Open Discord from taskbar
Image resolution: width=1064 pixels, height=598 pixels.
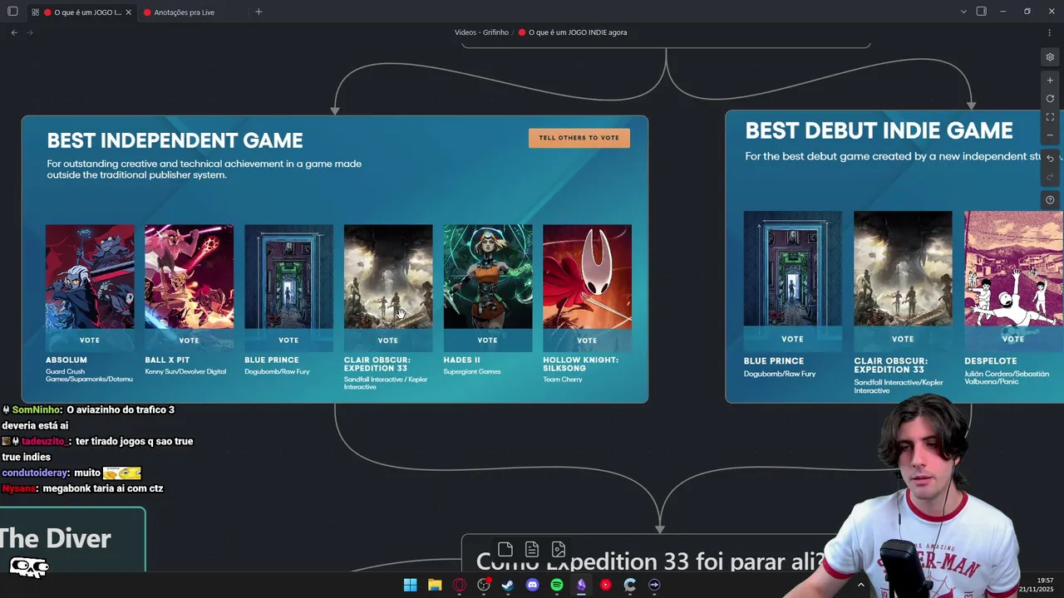pyautogui.click(x=533, y=585)
